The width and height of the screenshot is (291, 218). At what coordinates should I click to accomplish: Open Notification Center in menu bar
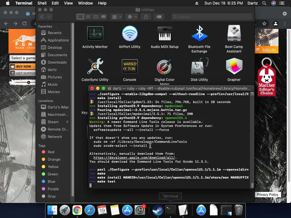(282, 3)
